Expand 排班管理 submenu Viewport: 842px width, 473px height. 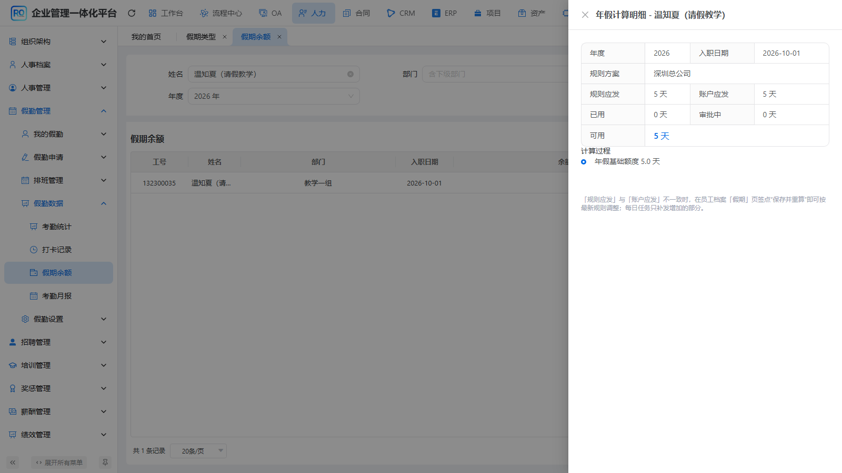58,180
